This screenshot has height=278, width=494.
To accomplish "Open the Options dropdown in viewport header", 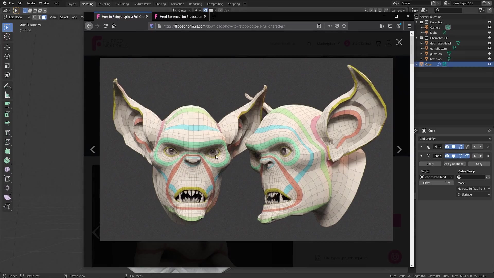I will [398, 11].
